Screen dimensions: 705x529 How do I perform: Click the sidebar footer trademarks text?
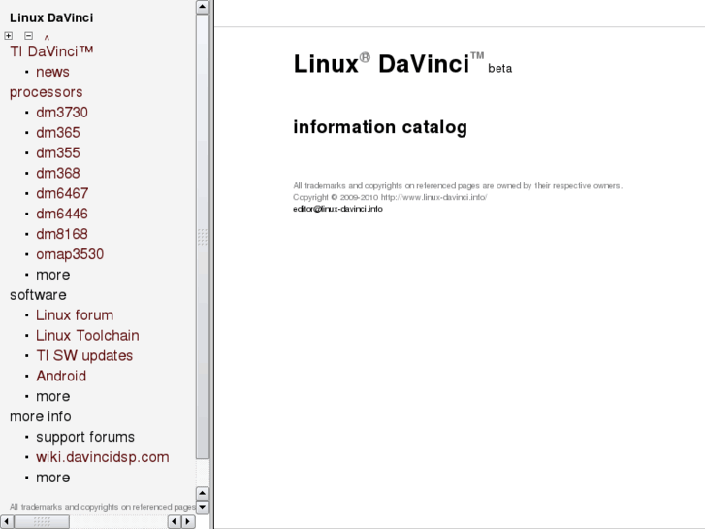click(103, 507)
